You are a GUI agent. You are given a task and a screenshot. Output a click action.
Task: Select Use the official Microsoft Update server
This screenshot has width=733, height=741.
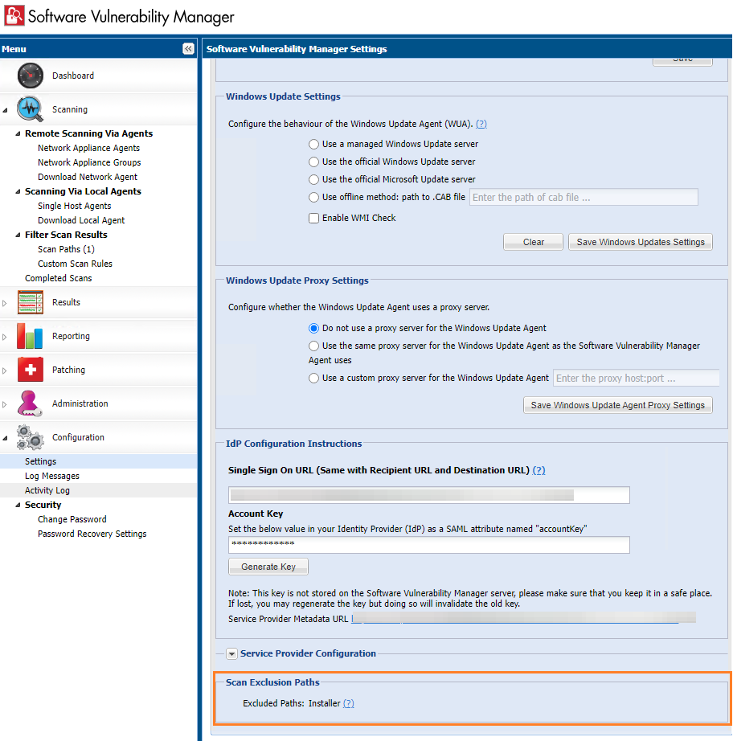point(313,179)
